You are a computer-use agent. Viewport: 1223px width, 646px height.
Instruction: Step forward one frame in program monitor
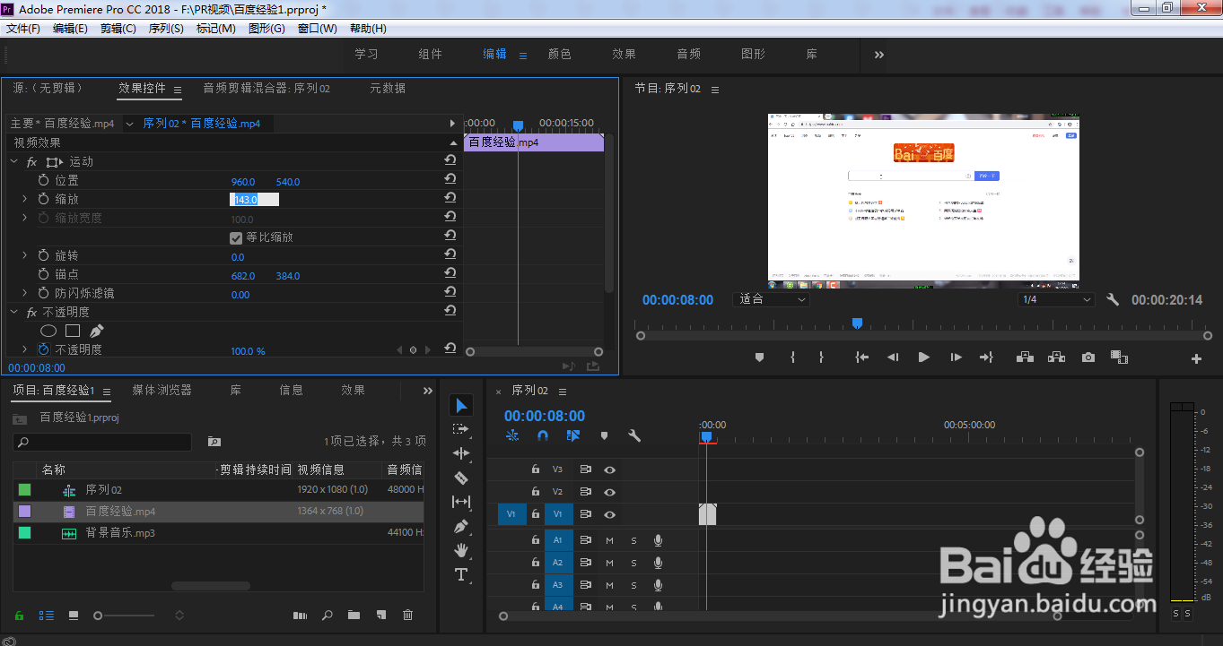coord(956,357)
